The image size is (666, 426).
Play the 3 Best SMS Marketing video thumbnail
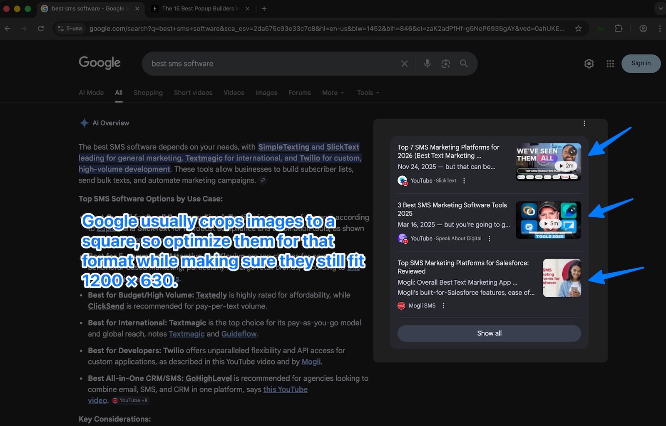coord(548,220)
